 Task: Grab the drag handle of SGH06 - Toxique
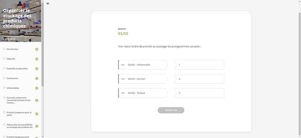point(123,93)
